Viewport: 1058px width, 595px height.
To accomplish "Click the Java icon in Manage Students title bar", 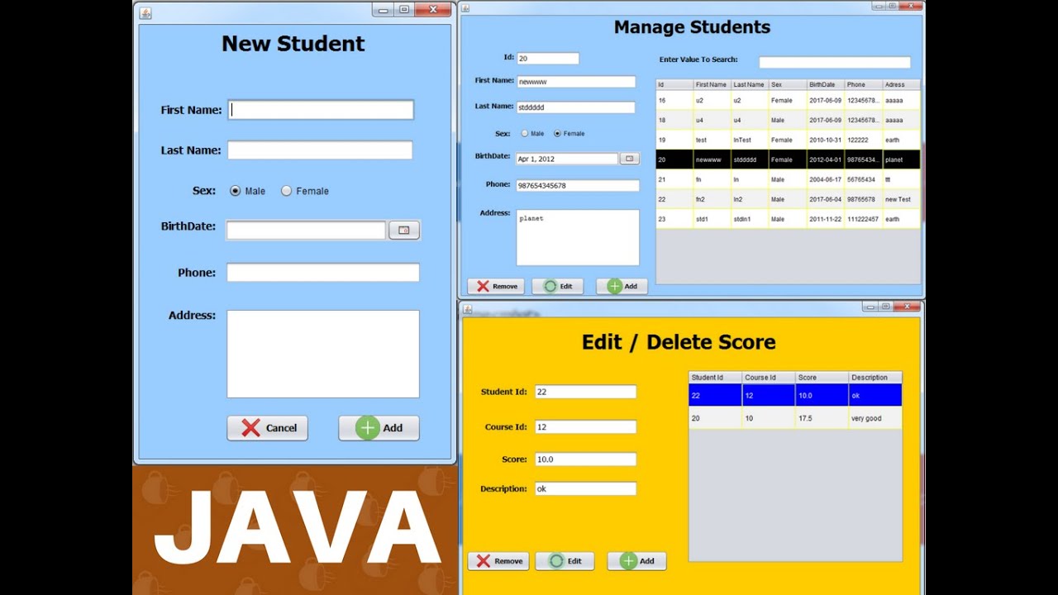I will click(x=465, y=8).
